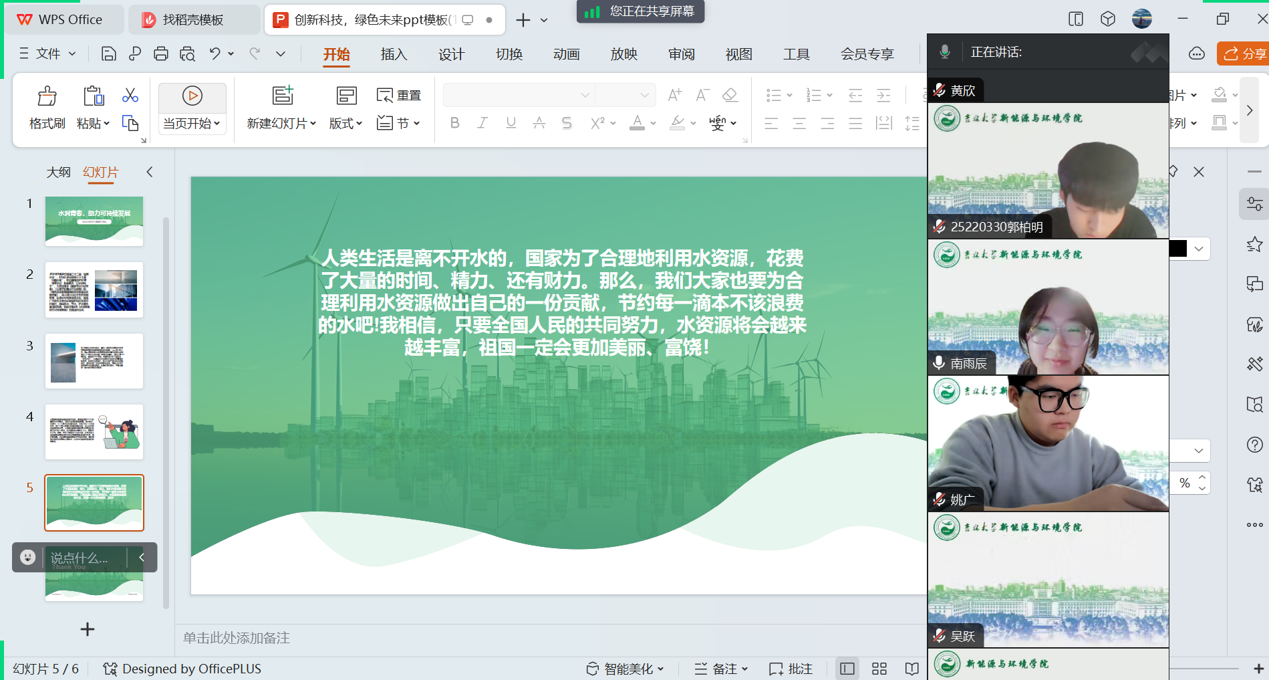Collapse the slide thumbnail panel chevron
This screenshot has height=680, width=1269.
pos(150,172)
